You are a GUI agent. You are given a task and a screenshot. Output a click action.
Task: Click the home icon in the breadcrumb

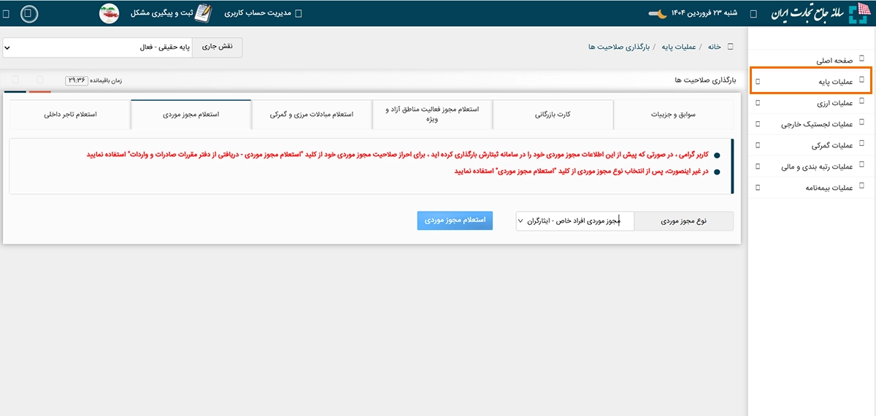tap(731, 47)
